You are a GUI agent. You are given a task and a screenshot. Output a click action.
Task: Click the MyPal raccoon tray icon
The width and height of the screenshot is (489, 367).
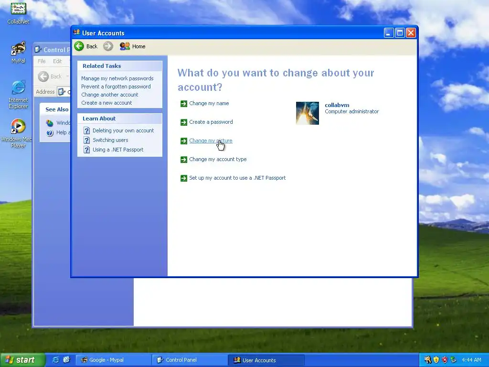(x=427, y=360)
